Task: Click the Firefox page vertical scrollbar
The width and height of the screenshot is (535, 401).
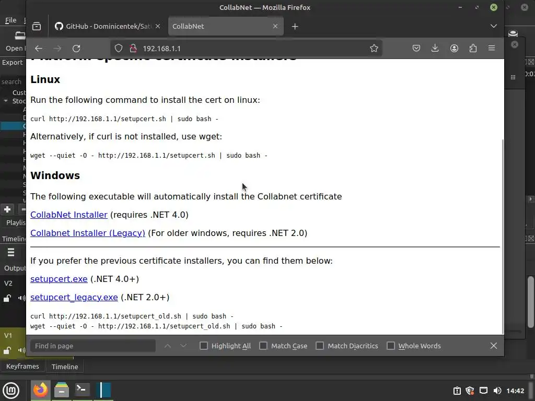Action: (503, 235)
